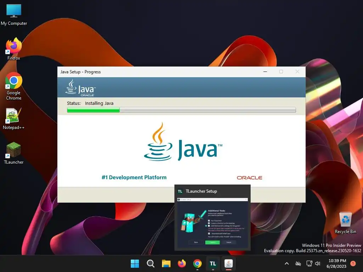This screenshot has height=272, width=363.
Task: Open the cloud sync tray icon
Action: pyautogui.click(x=298, y=263)
